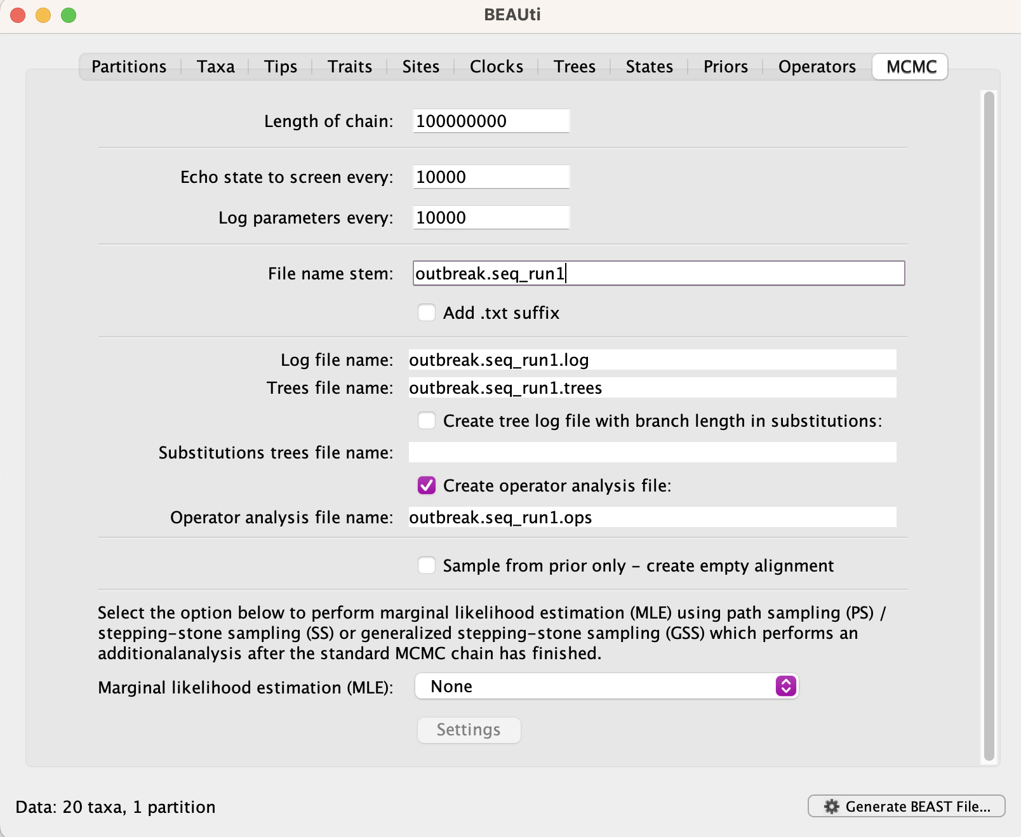
Task: Click the Trees file name field
Action: pos(653,387)
